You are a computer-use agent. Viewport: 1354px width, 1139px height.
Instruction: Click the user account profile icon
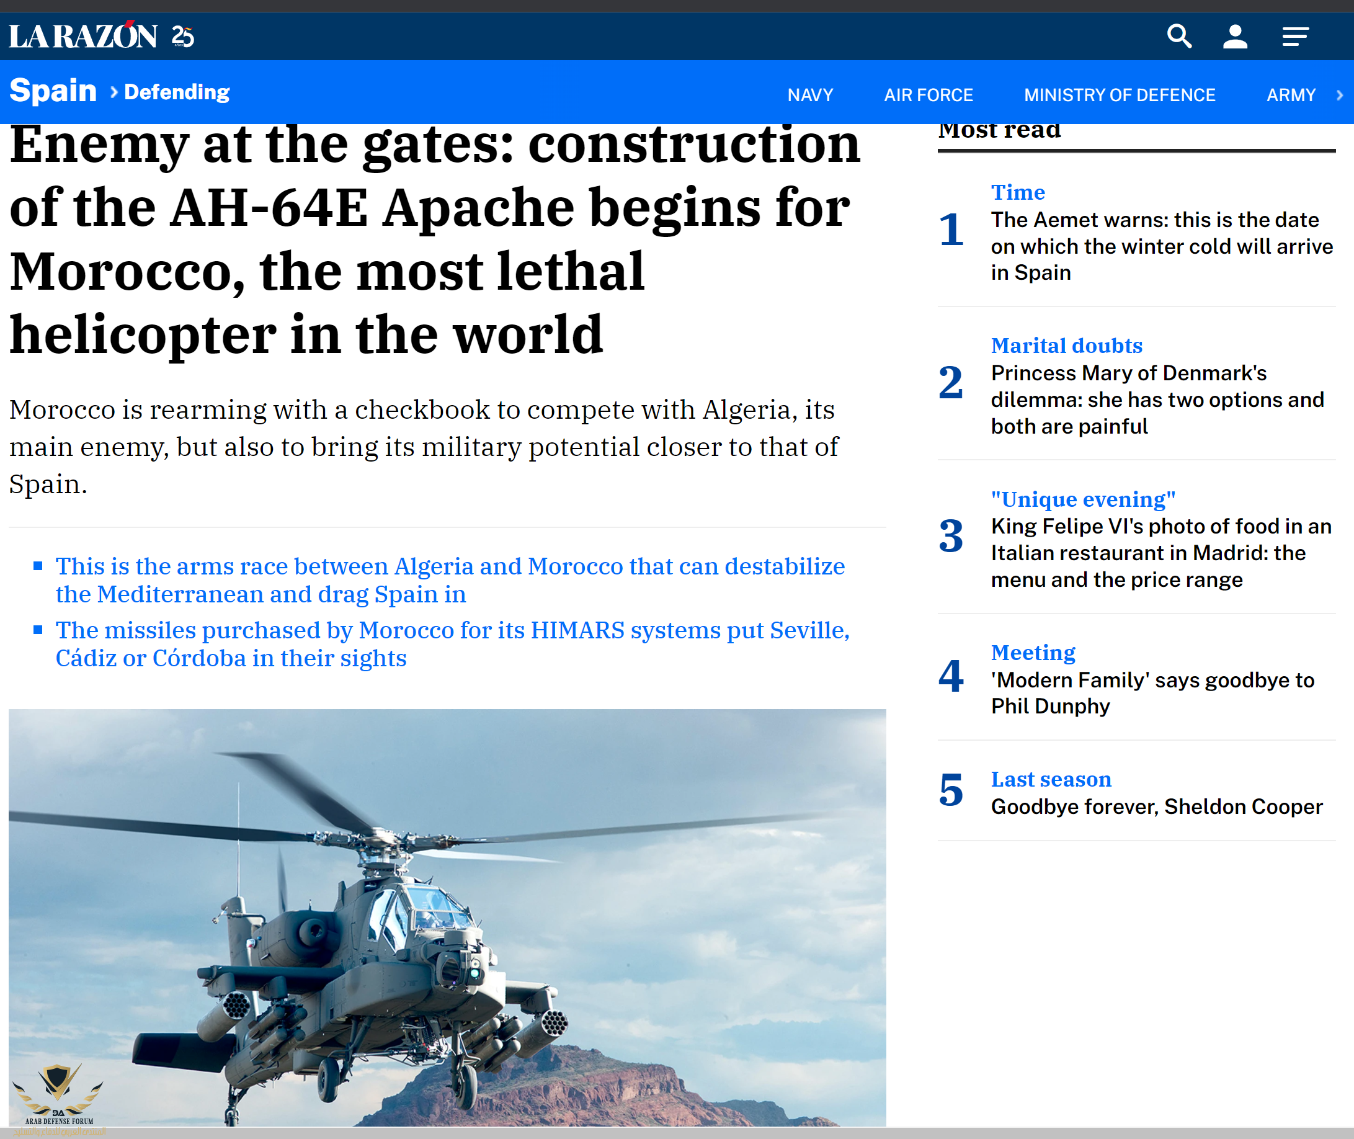click(1234, 36)
